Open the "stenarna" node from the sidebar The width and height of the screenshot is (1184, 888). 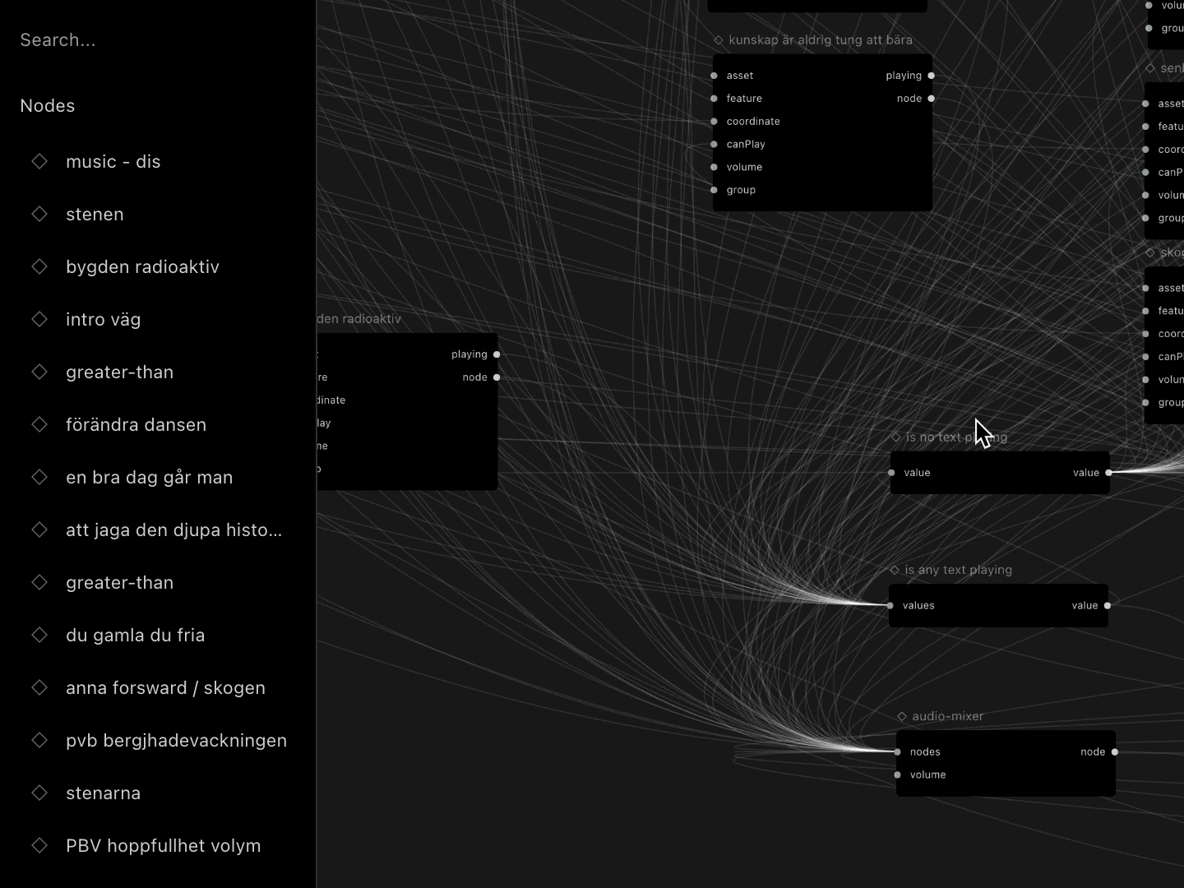click(x=103, y=793)
